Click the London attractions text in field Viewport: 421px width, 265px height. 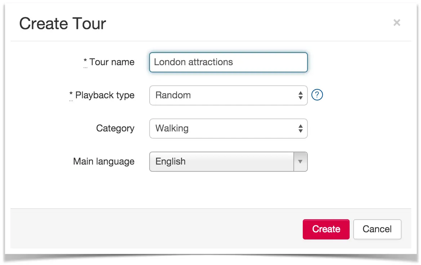pyautogui.click(x=193, y=62)
